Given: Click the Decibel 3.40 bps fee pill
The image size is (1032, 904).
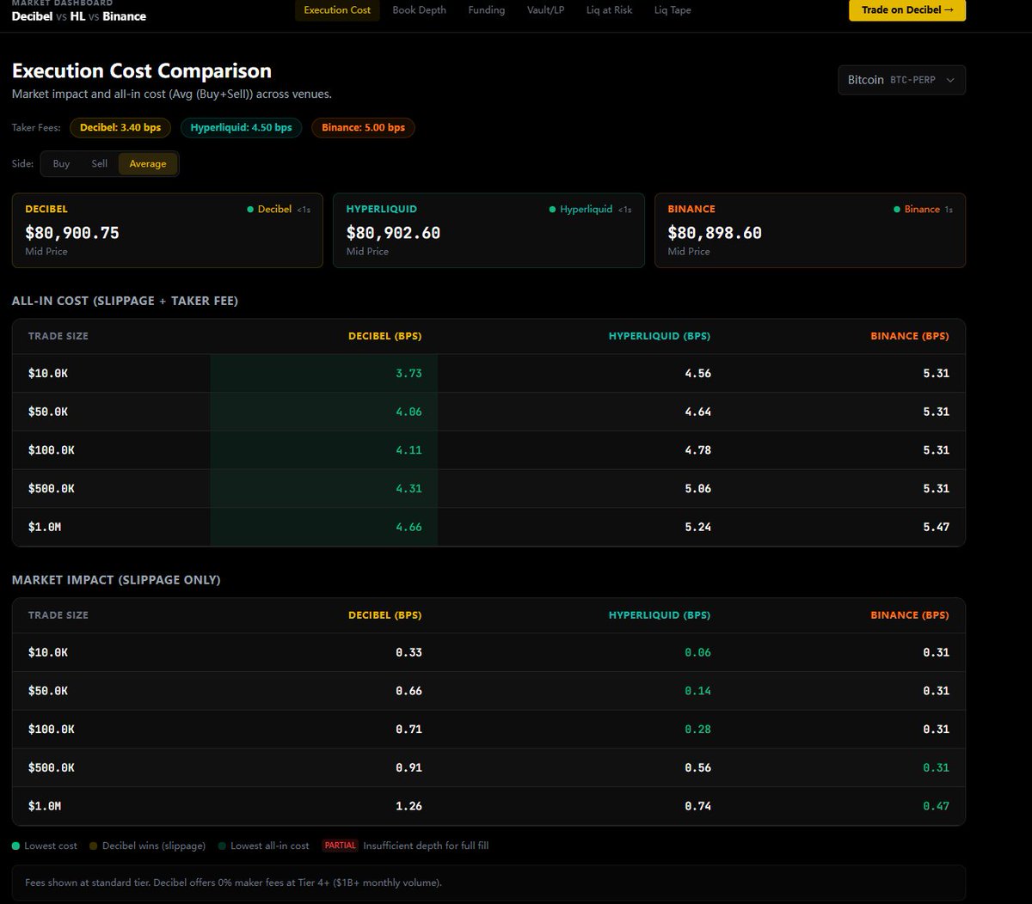Looking at the screenshot, I should (x=120, y=128).
